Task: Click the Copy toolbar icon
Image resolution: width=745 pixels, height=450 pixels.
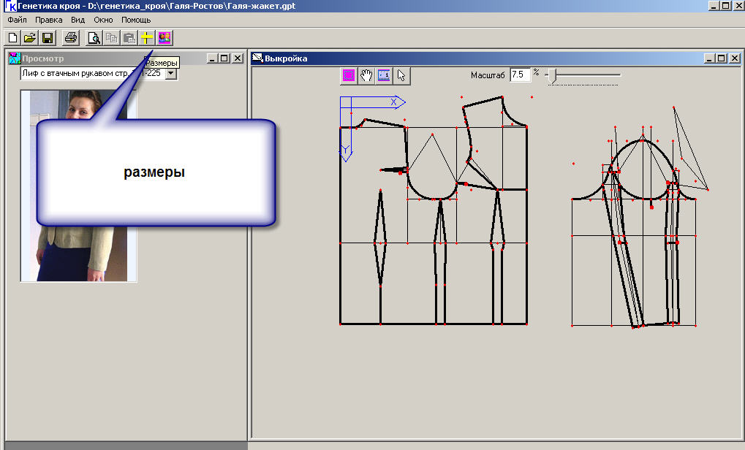Action: coord(112,38)
